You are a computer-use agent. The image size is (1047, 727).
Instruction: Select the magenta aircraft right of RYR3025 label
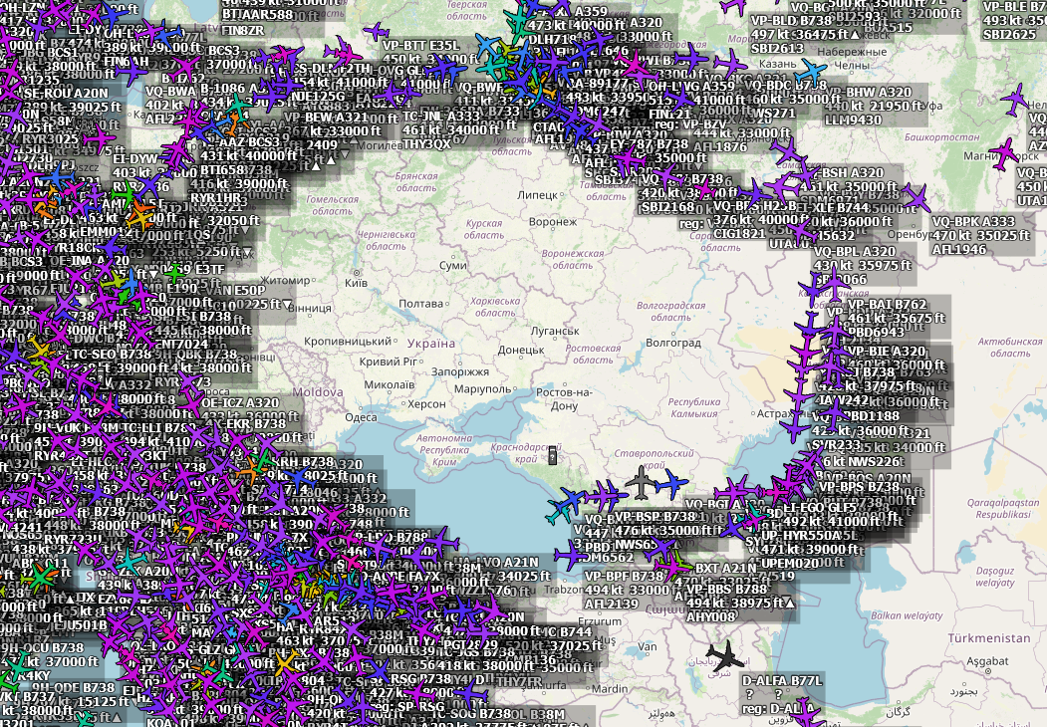[100, 139]
